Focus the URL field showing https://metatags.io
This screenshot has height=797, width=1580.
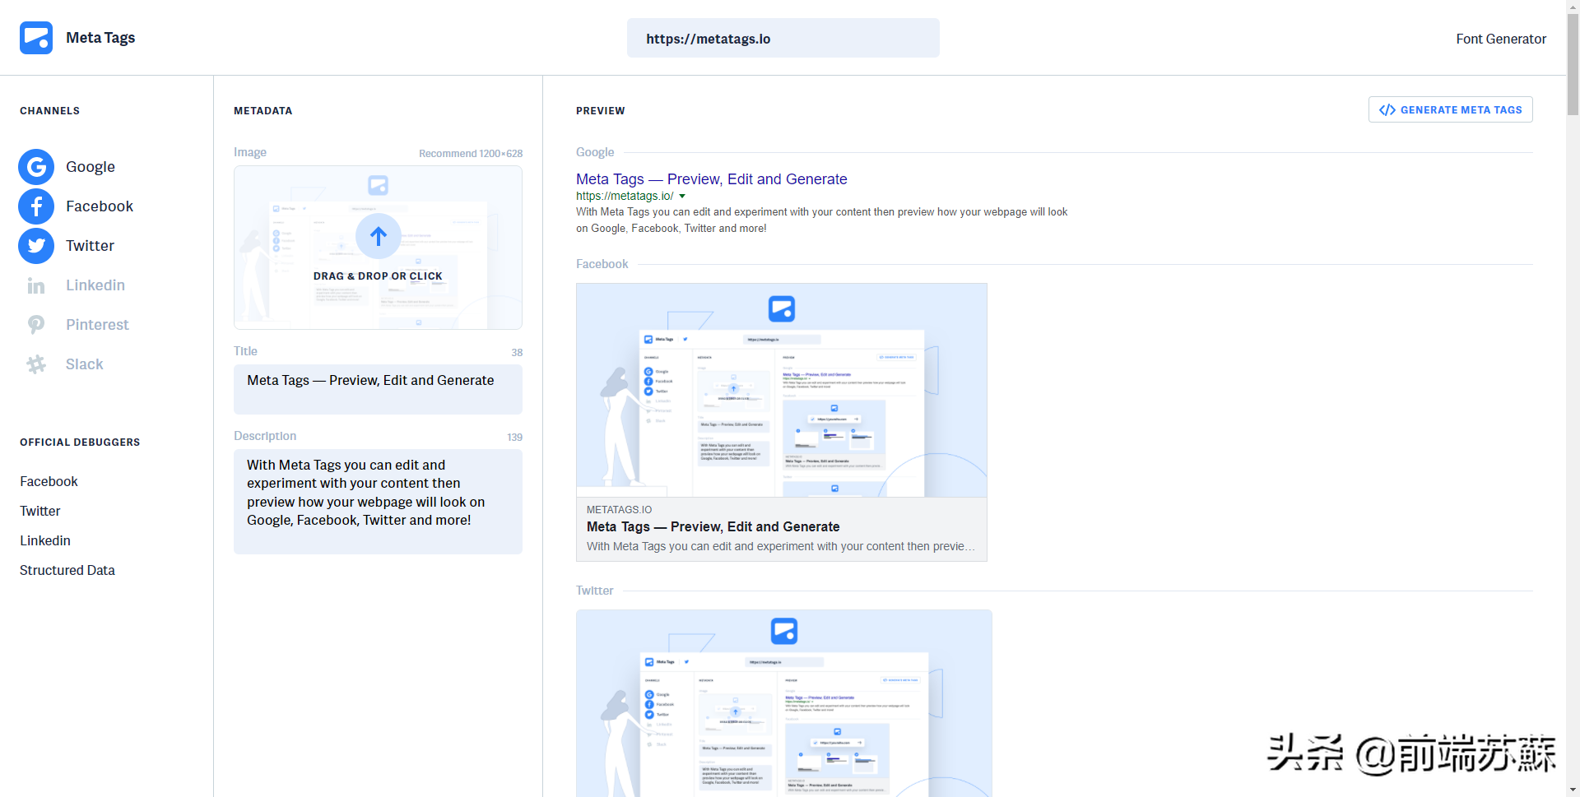(x=783, y=38)
